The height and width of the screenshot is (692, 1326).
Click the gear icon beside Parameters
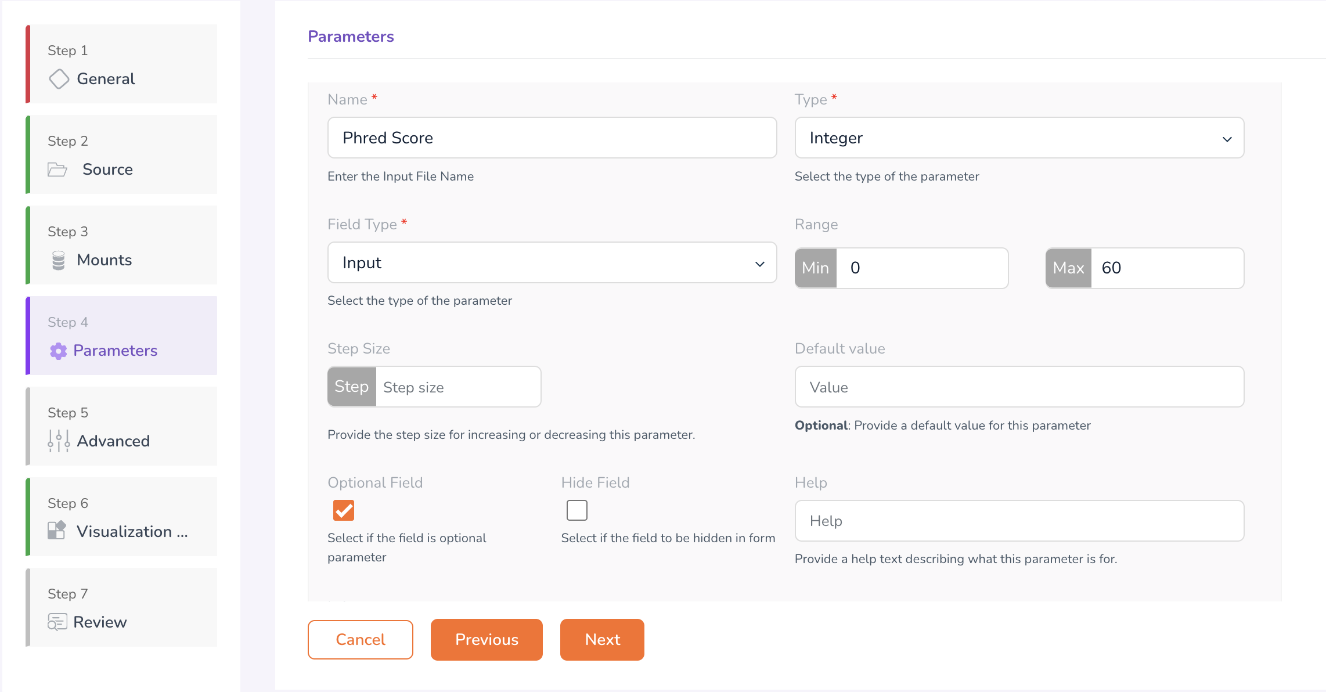58,351
